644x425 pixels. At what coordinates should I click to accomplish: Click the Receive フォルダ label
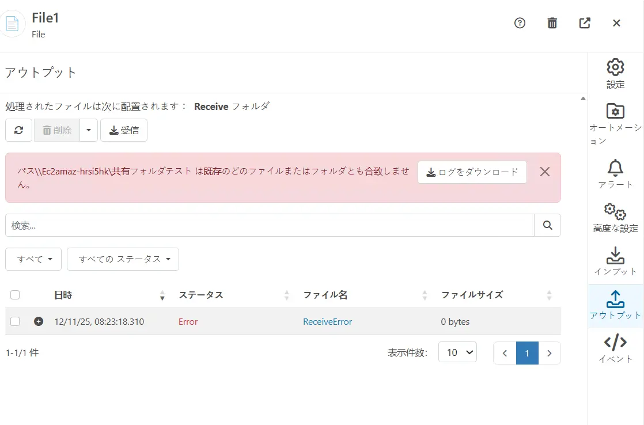click(x=232, y=107)
